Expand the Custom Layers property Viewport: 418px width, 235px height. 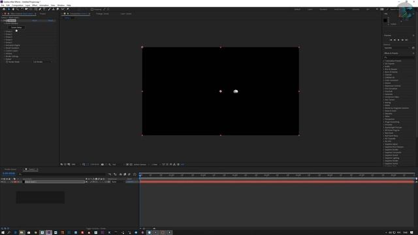[5, 51]
